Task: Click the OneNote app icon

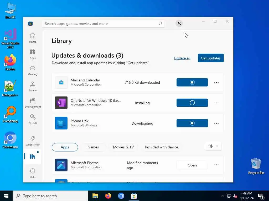Action: point(61,103)
